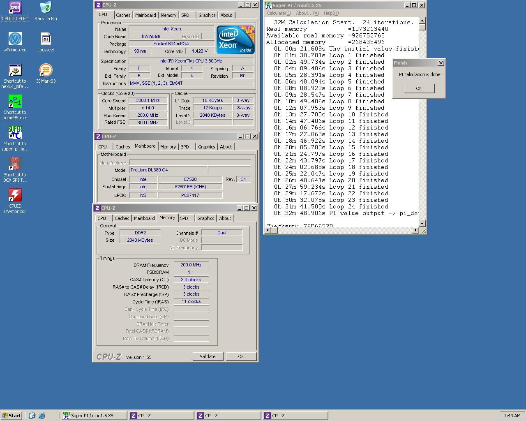Image resolution: width=526 pixels, height=421 pixels.
Task: Click the clock showing 1:43 AM
Action: [x=512, y=416]
